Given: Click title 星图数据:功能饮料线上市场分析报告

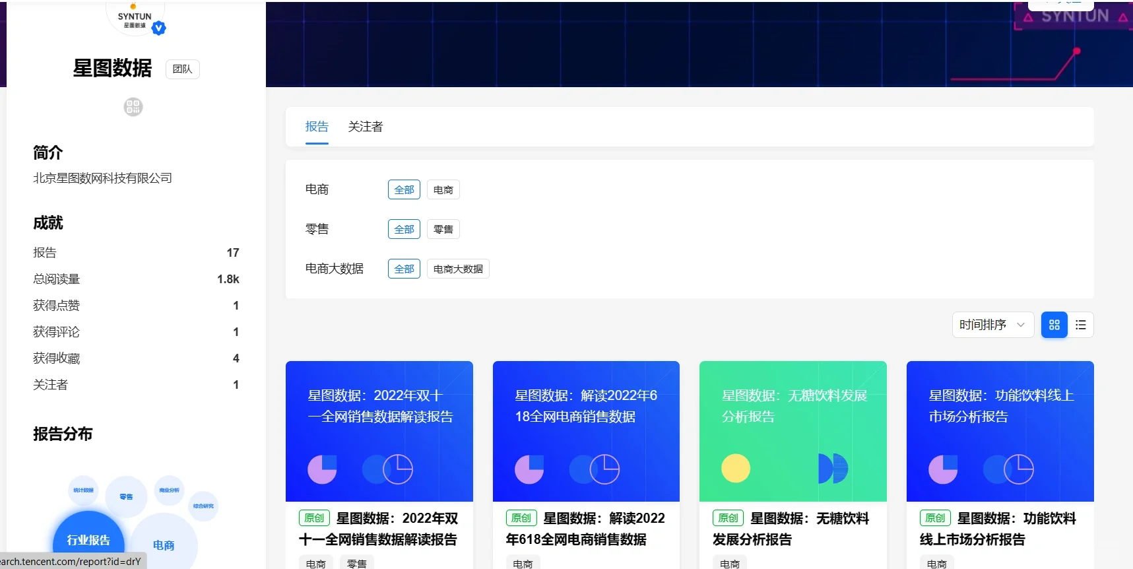Looking at the screenshot, I should point(998,529).
